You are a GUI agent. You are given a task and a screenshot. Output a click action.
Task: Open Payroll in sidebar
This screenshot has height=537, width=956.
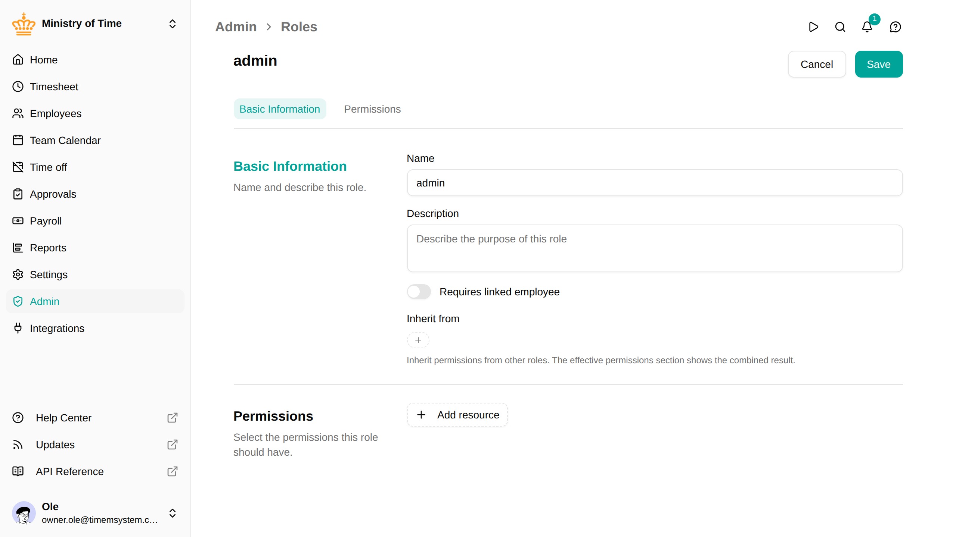[95, 221]
